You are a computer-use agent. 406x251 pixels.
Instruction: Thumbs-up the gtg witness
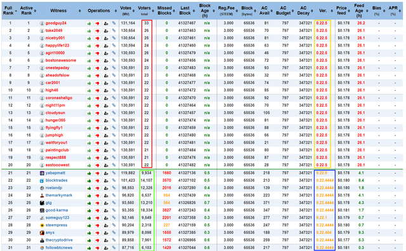89,203
